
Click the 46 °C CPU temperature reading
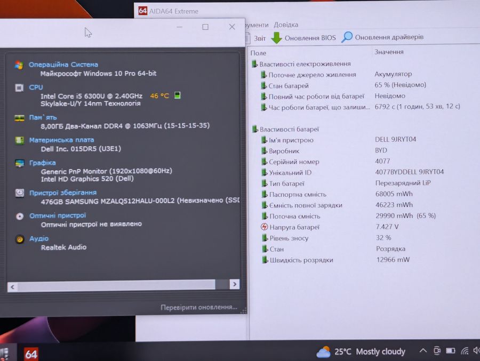(x=159, y=96)
